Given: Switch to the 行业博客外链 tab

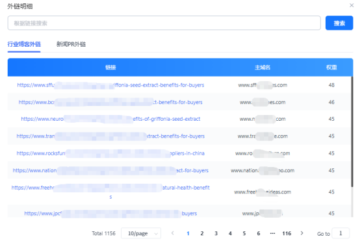Looking at the screenshot, I should pyautogui.click(x=24, y=44).
